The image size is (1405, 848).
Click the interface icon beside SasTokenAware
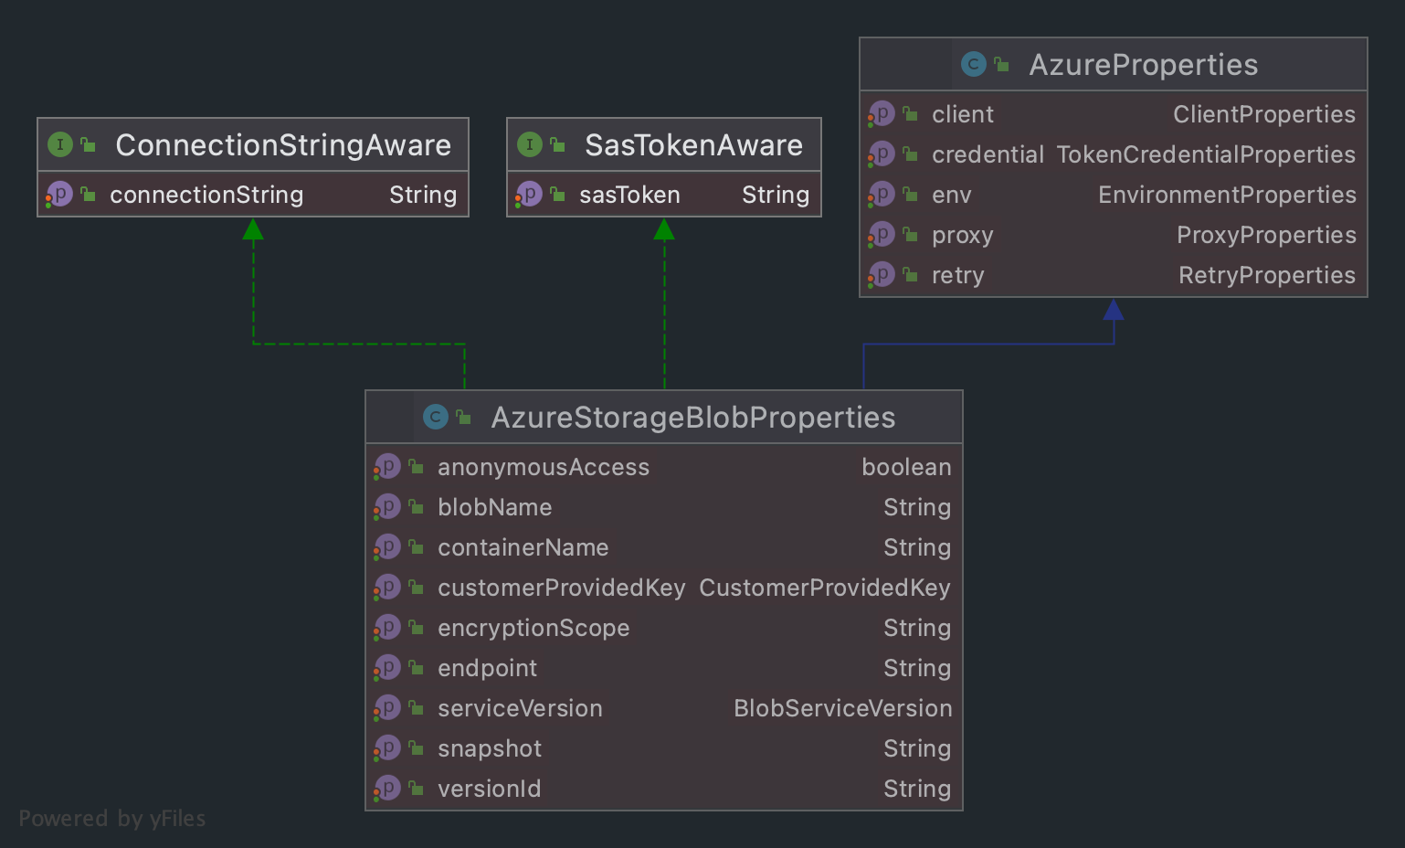pyautogui.click(x=529, y=144)
